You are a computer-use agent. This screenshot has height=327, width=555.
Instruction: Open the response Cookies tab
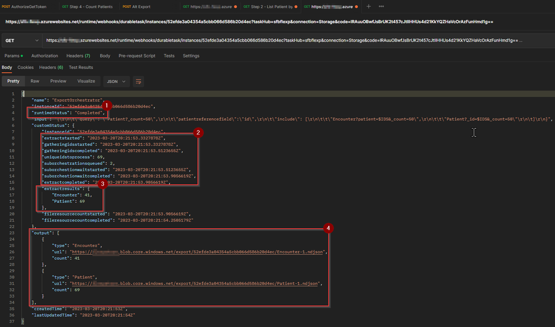coord(26,68)
